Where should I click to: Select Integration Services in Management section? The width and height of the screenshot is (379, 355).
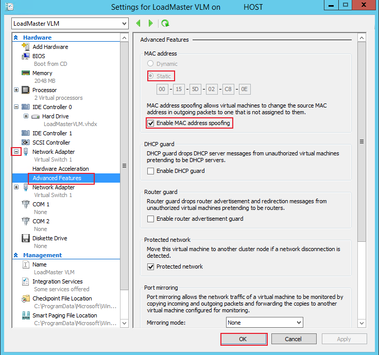[x=57, y=281]
